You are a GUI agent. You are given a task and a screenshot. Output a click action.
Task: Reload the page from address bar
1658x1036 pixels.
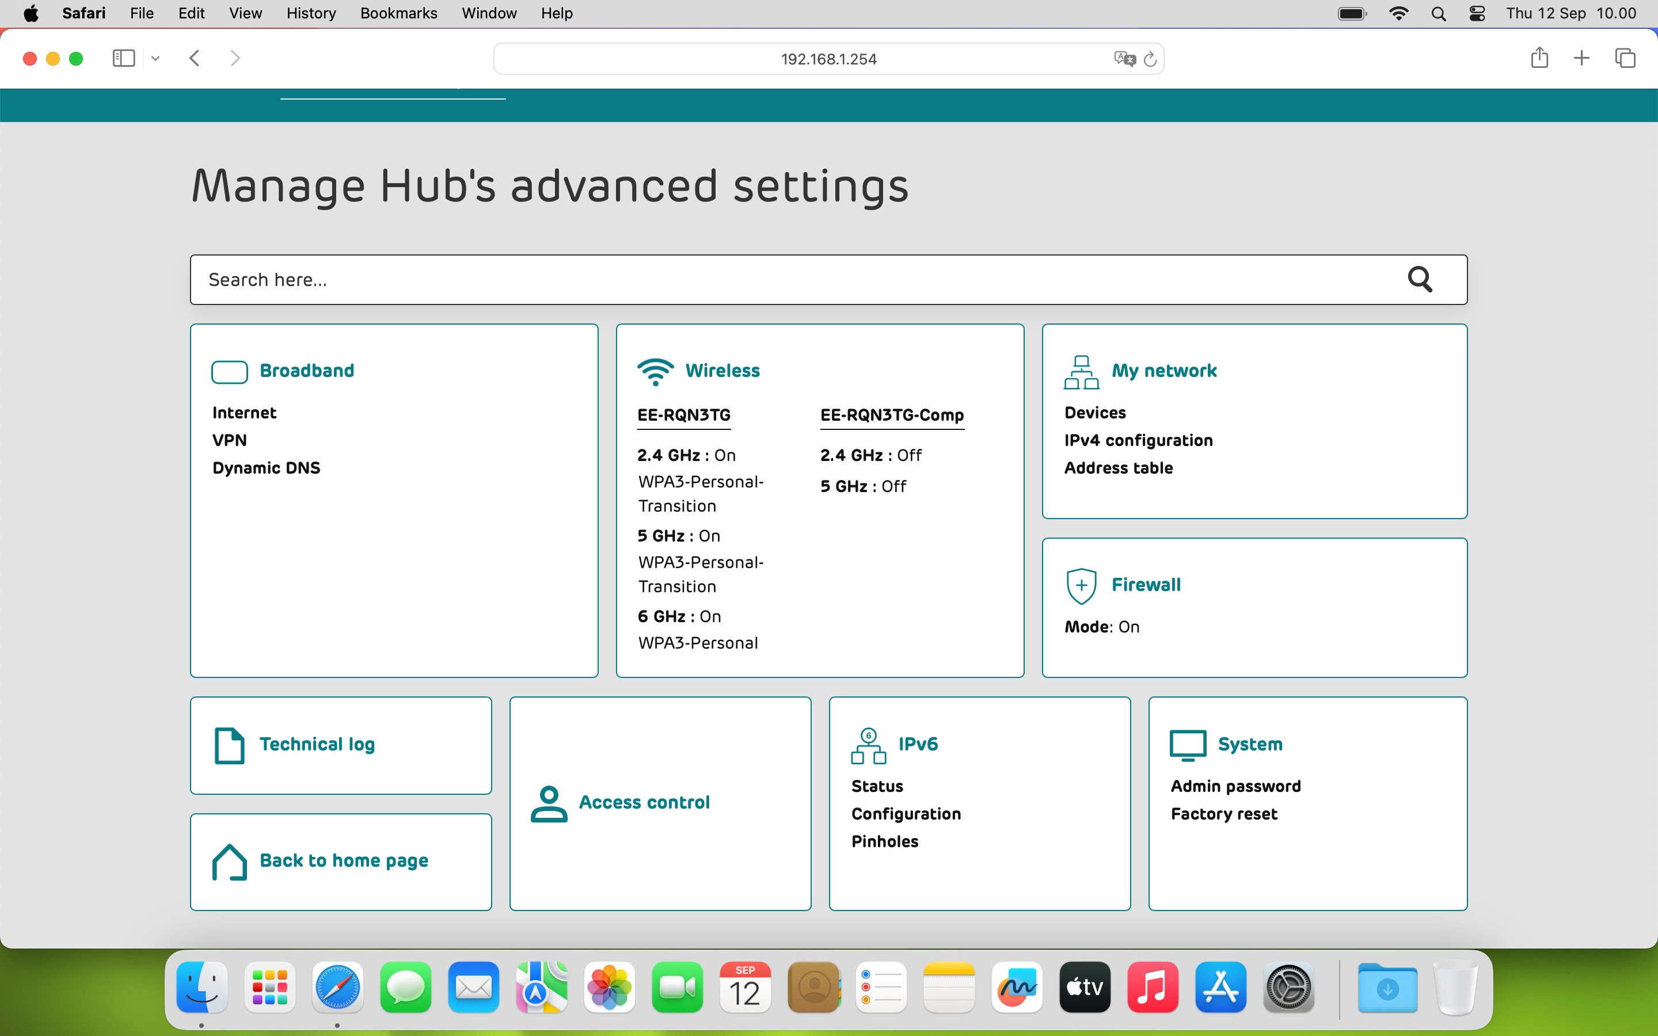pos(1150,59)
